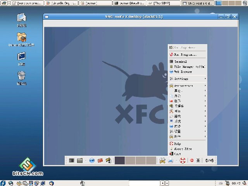The width and height of the screenshot is (248, 186).
Task: Switch to the xendoemomou taskbar window
Action: tap(28, 3)
